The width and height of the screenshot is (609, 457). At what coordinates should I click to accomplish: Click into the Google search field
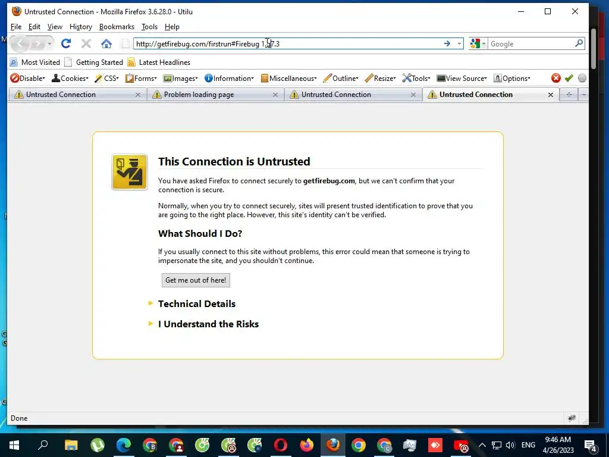[x=530, y=43]
